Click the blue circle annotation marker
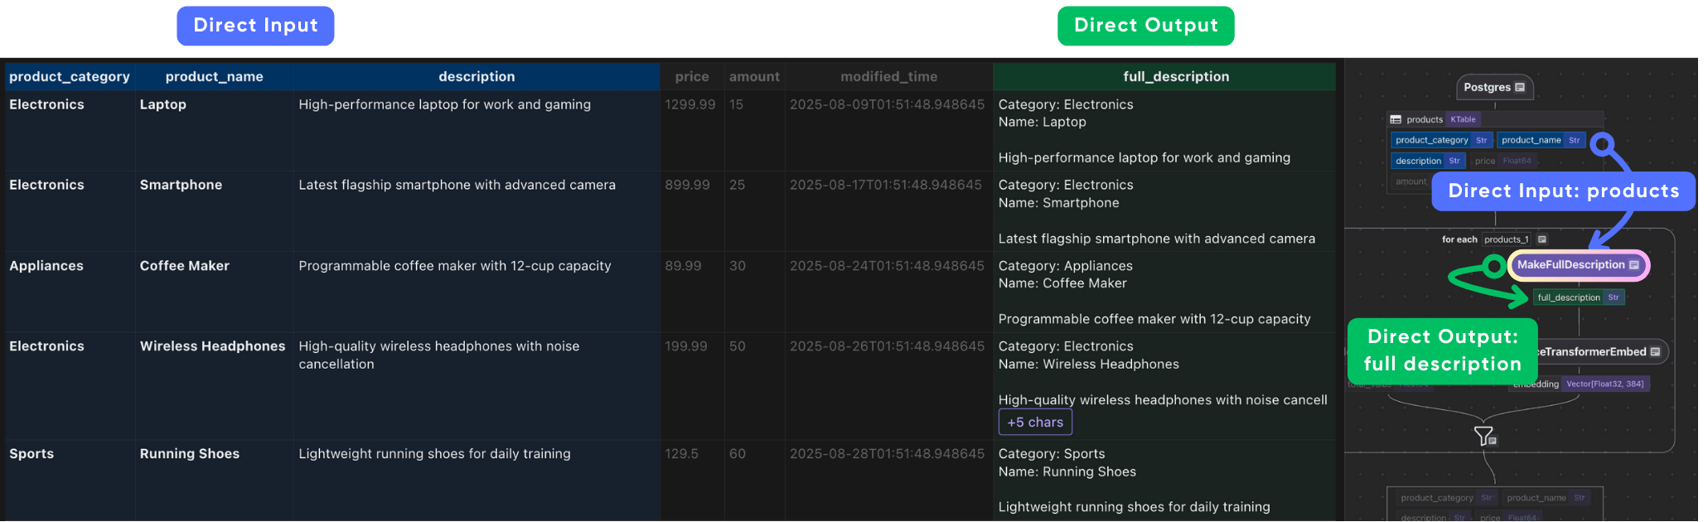This screenshot has width=1708, height=522. click(1603, 144)
